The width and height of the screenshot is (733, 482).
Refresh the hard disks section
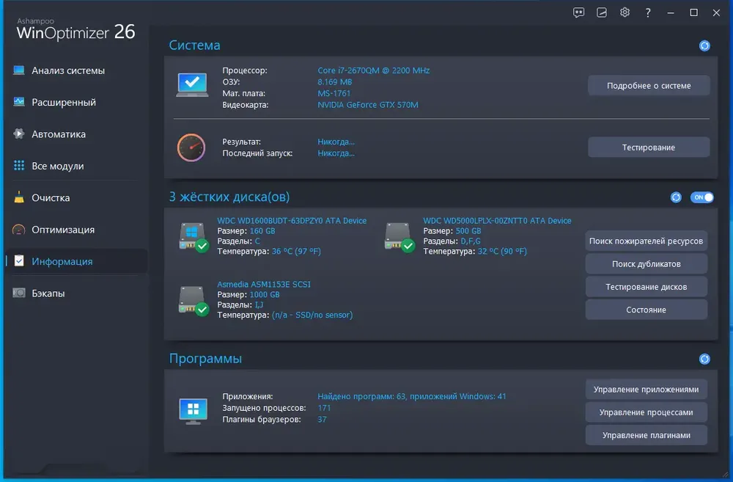click(x=676, y=197)
